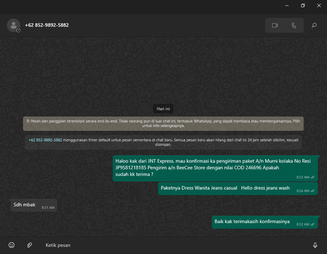Click the disappearing timer badge on avatar
Viewport: 327px width, 254px height.
pyautogui.click(x=18, y=30)
